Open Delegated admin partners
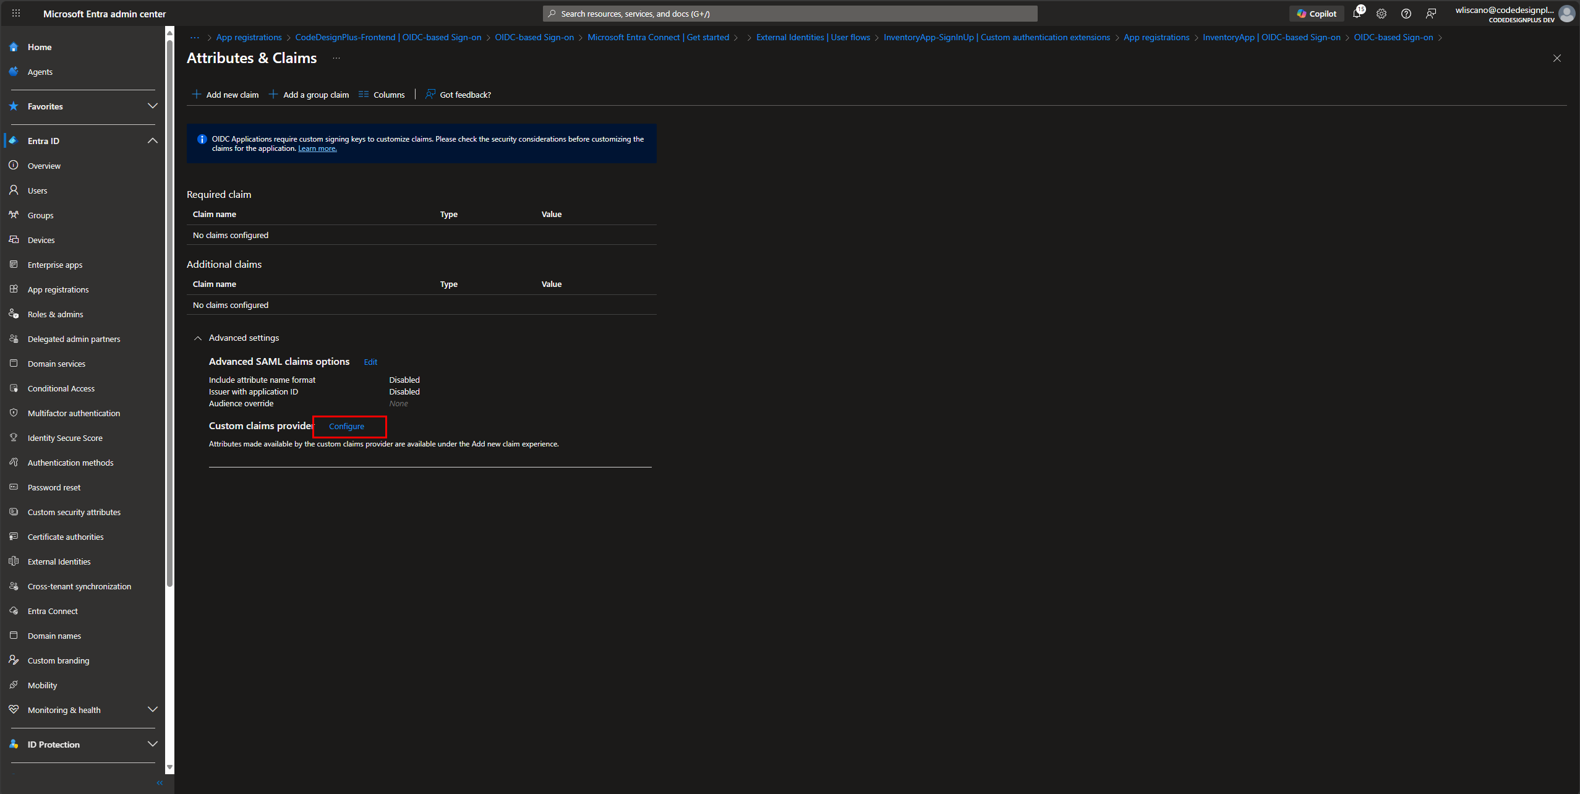This screenshot has width=1580, height=794. tap(74, 339)
